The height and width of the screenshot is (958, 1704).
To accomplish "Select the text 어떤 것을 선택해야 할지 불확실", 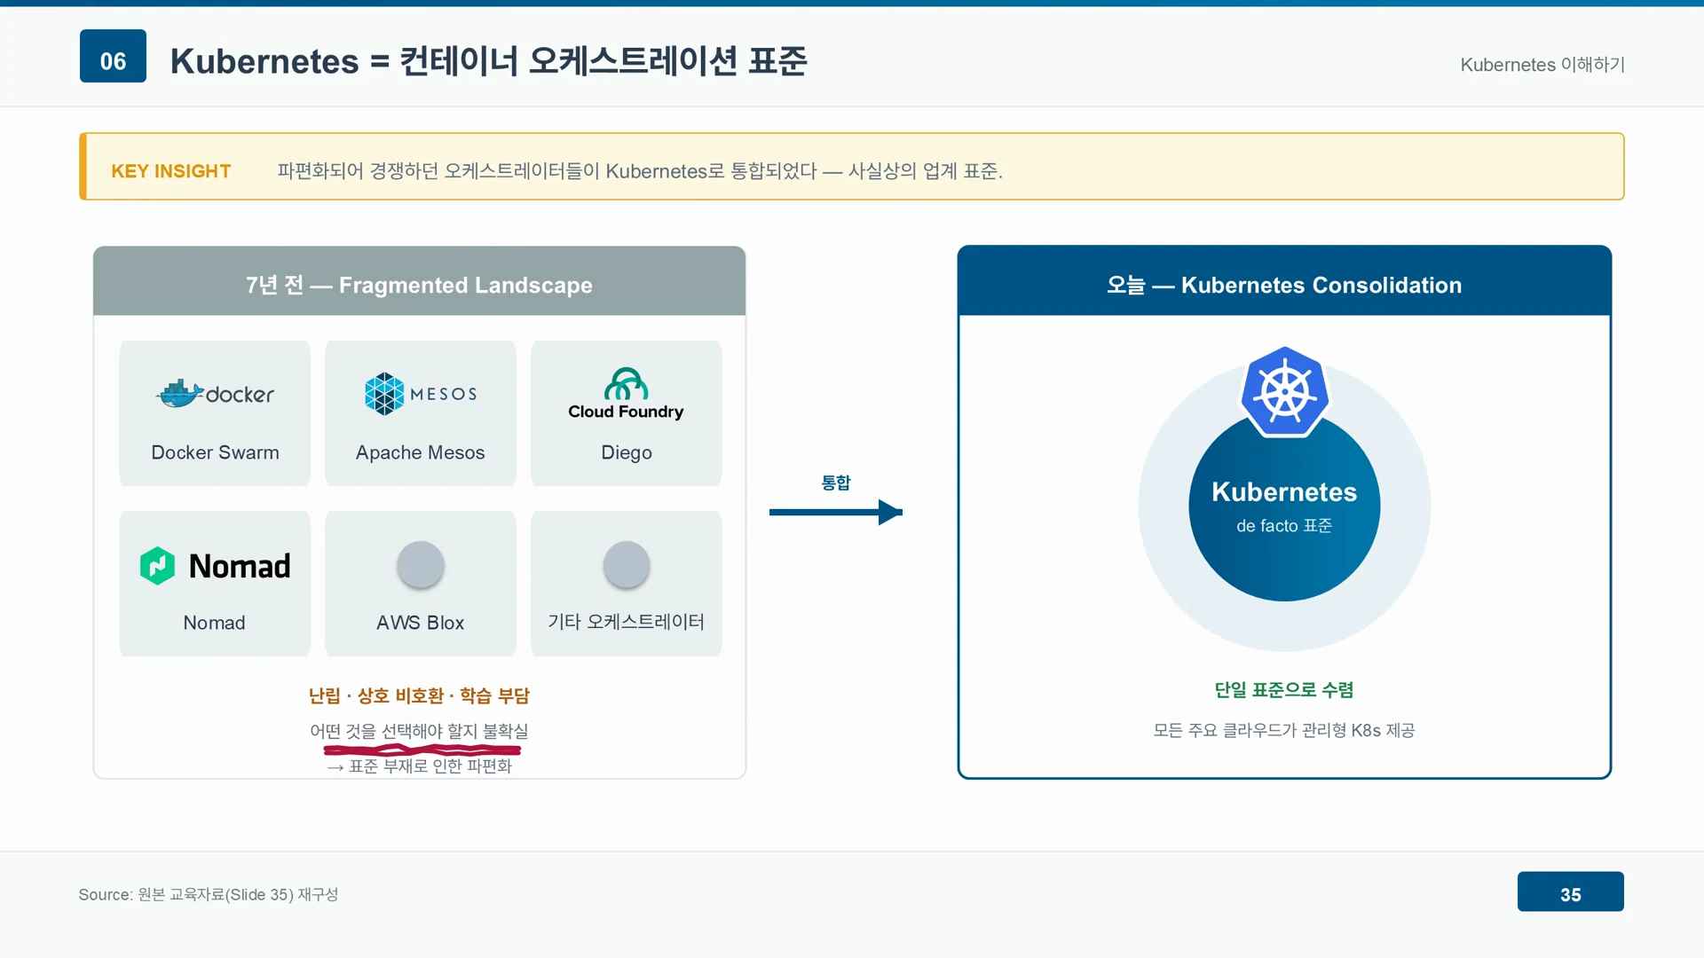I will (x=419, y=731).
